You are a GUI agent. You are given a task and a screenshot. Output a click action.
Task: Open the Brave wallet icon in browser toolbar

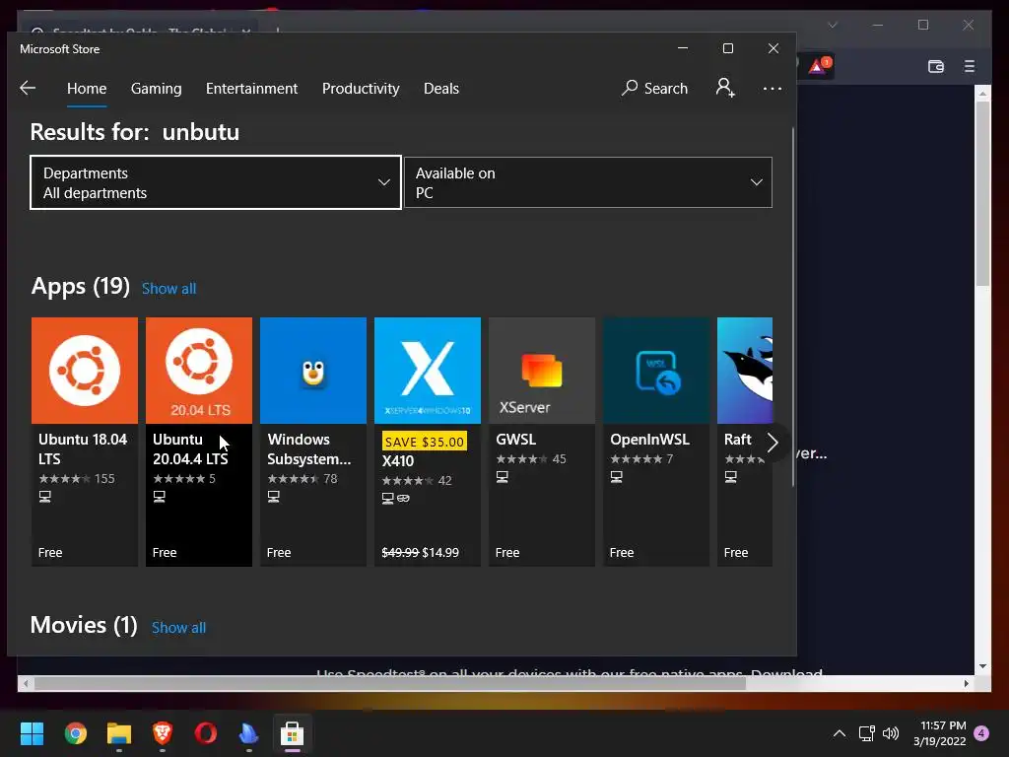pyautogui.click(x=936, y=66)
